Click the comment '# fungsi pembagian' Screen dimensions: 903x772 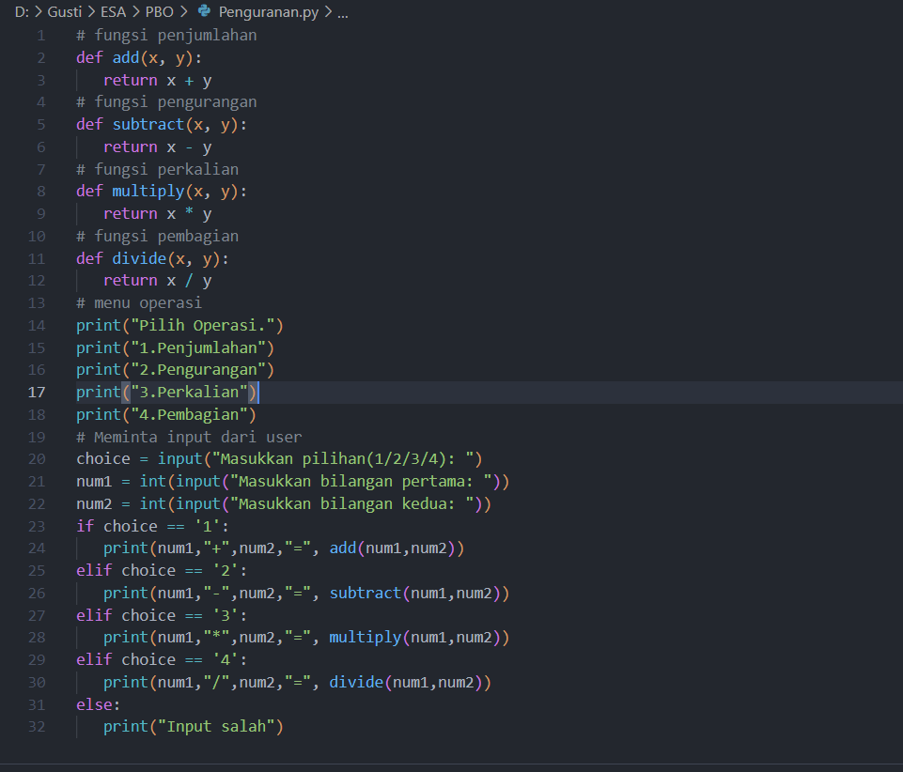pyautogui.click(x=157, y=237)
